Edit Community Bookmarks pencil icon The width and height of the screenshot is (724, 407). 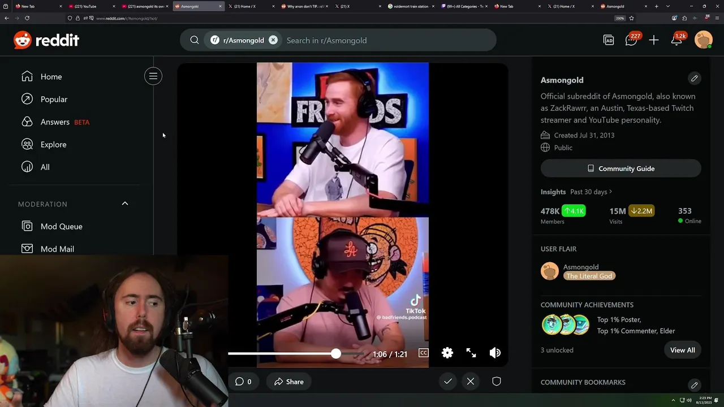point(695,385)
